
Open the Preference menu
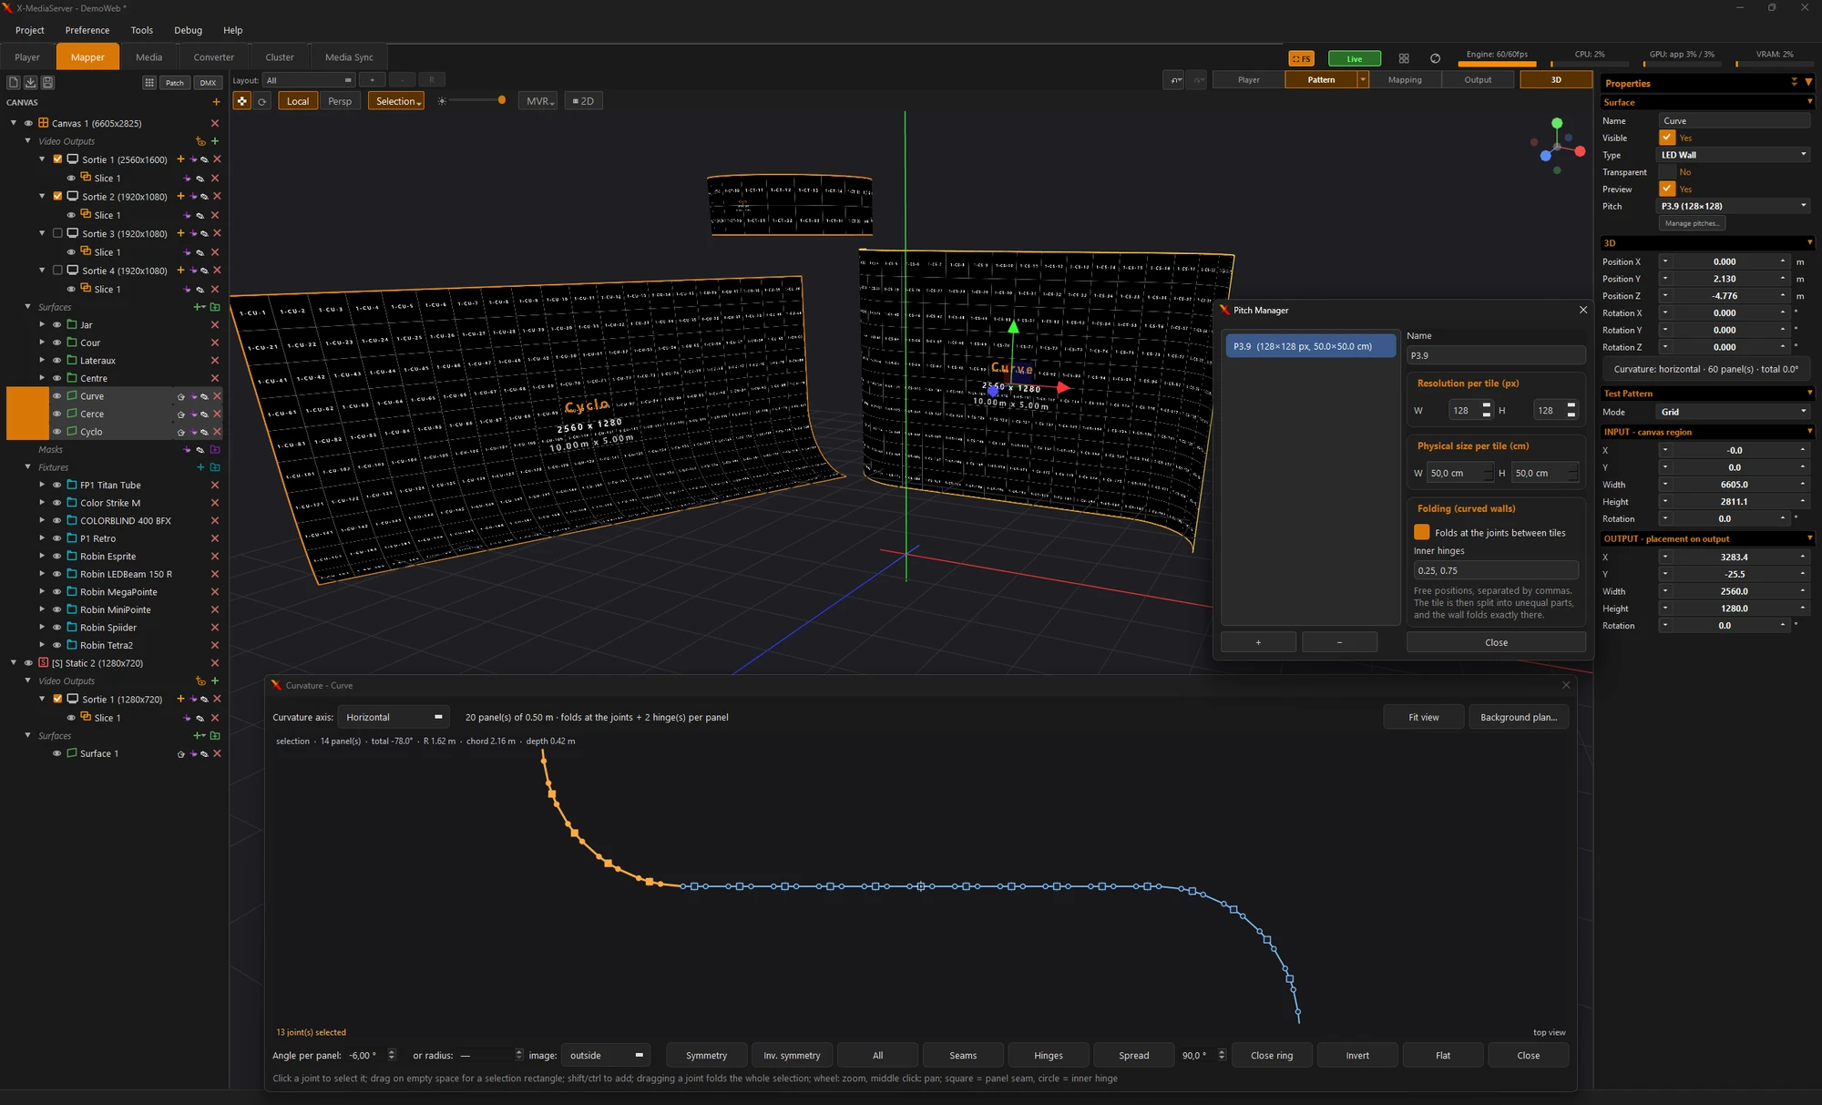[87, 30]
